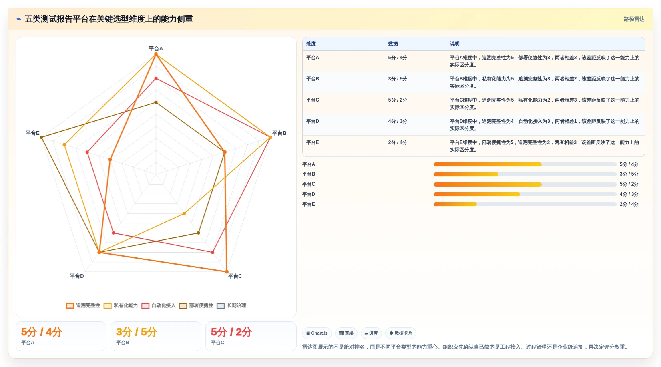Click table value 3分 / 5分 for 平台B
Image resolution: width=661 pixels, height=367 pixels.
coord(398,79)
